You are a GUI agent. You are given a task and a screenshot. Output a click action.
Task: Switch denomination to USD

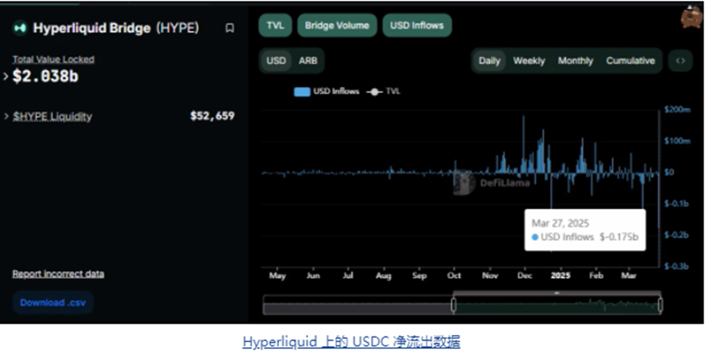(276, 60)
